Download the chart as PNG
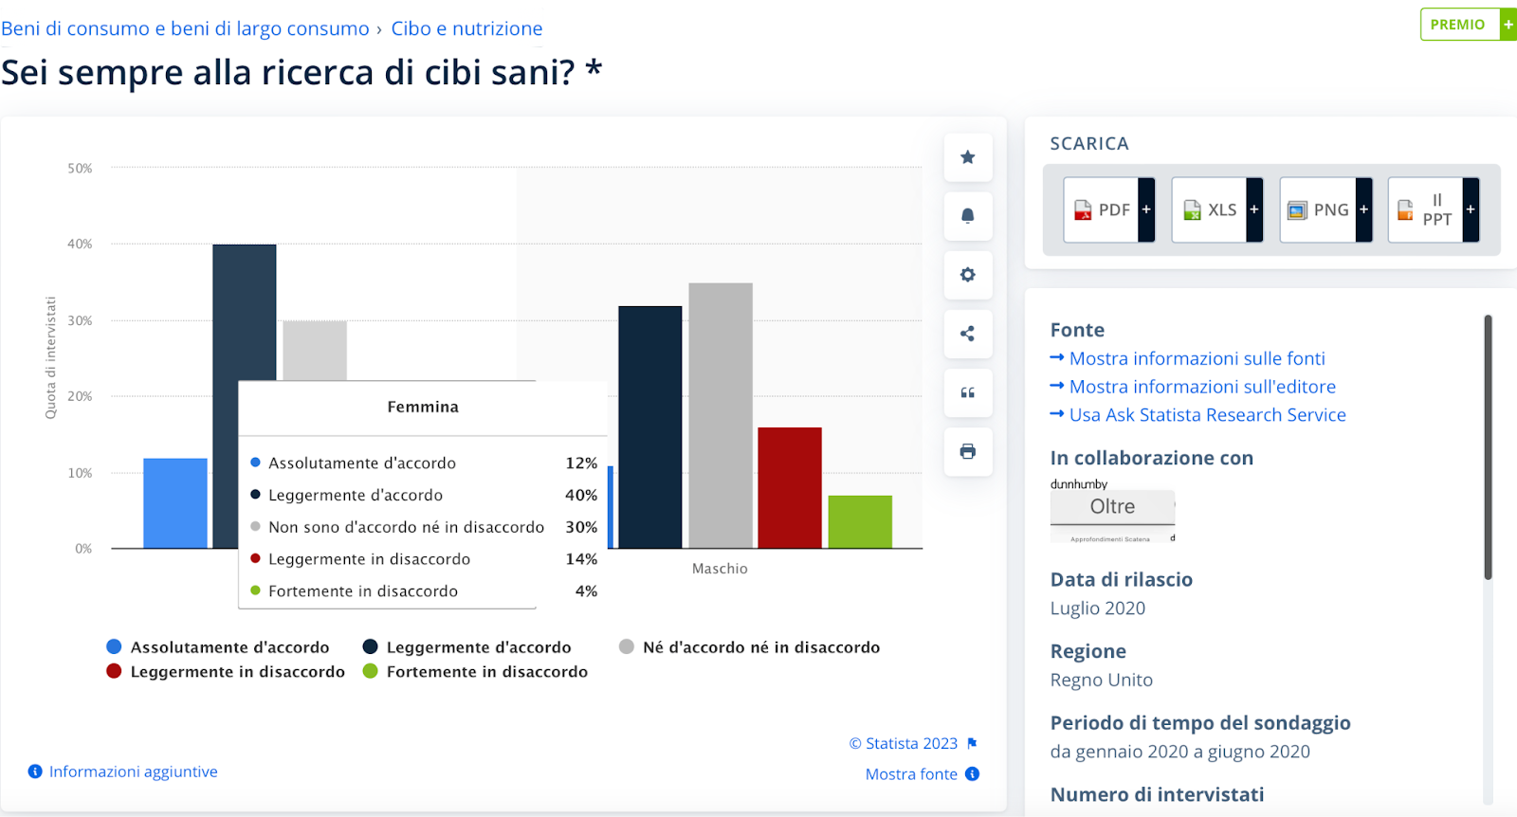The width and height of the screenshot is (1517, 817). pyautogui.click(x=1325, y=209)
